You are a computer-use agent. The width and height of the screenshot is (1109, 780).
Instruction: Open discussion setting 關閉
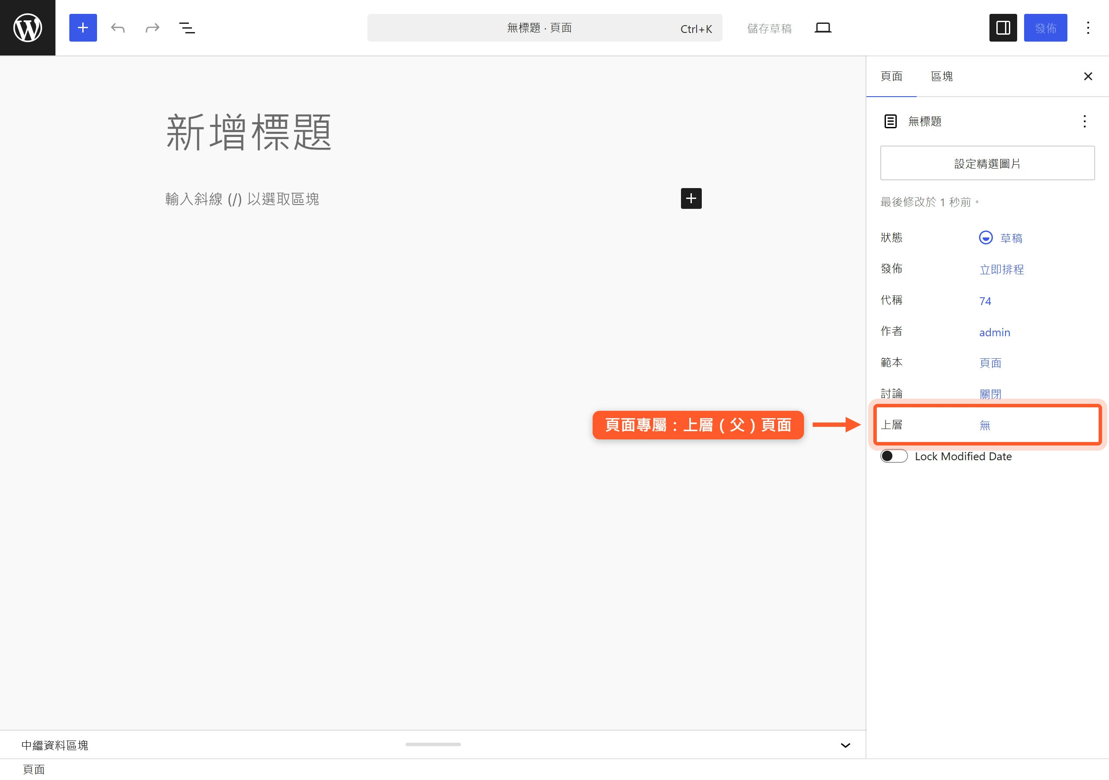pyautogui.click(x=990, y=394)
